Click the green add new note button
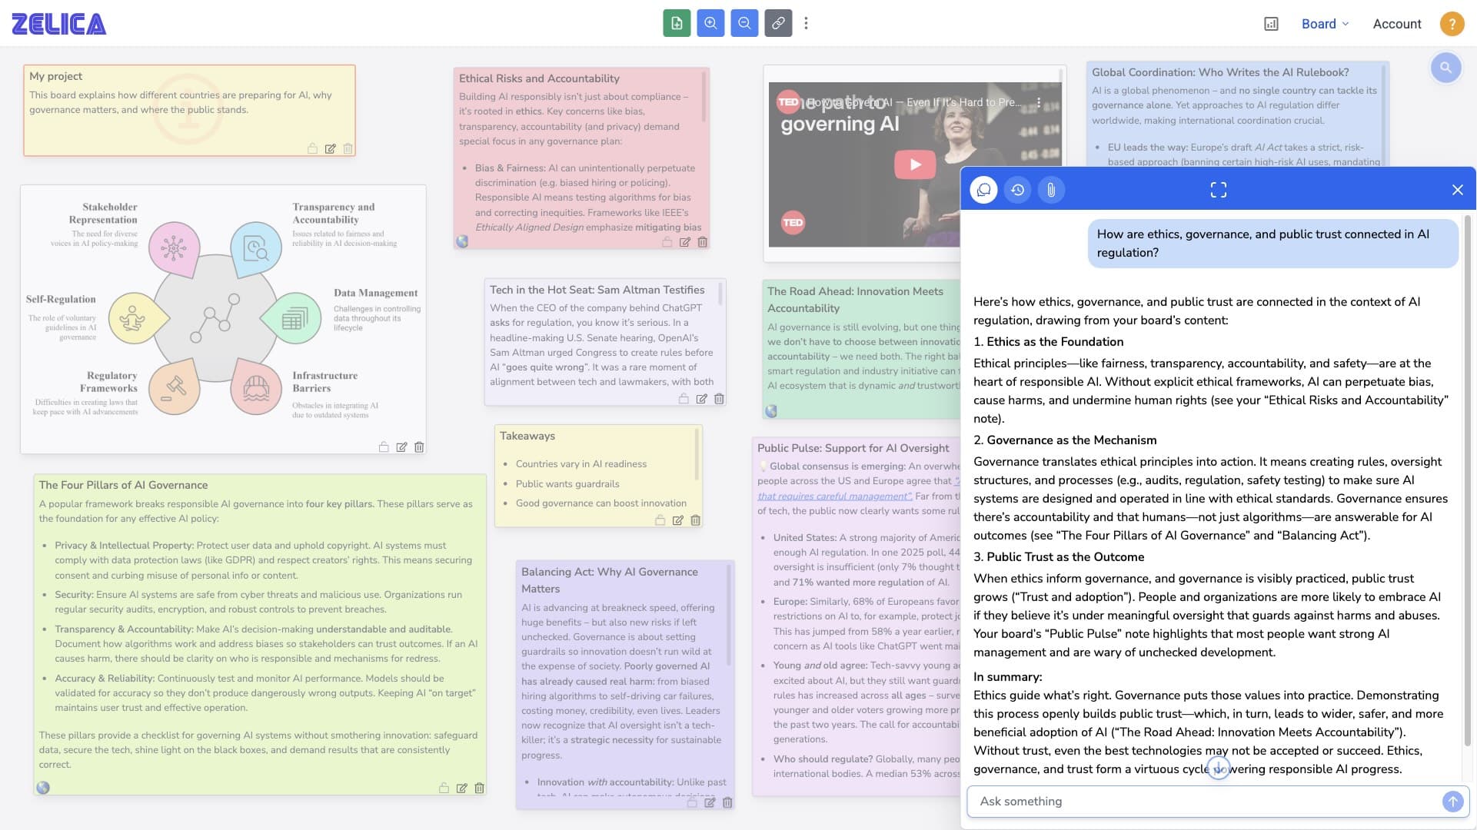 pos(677,23)
